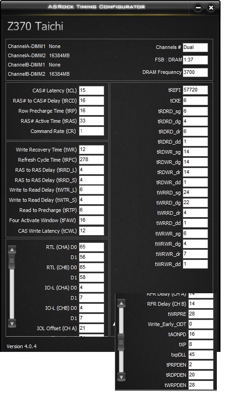Select the IO-L (CHB) D0 field
Viewport: 227px width, 399px height.
(x=91, y=308)
